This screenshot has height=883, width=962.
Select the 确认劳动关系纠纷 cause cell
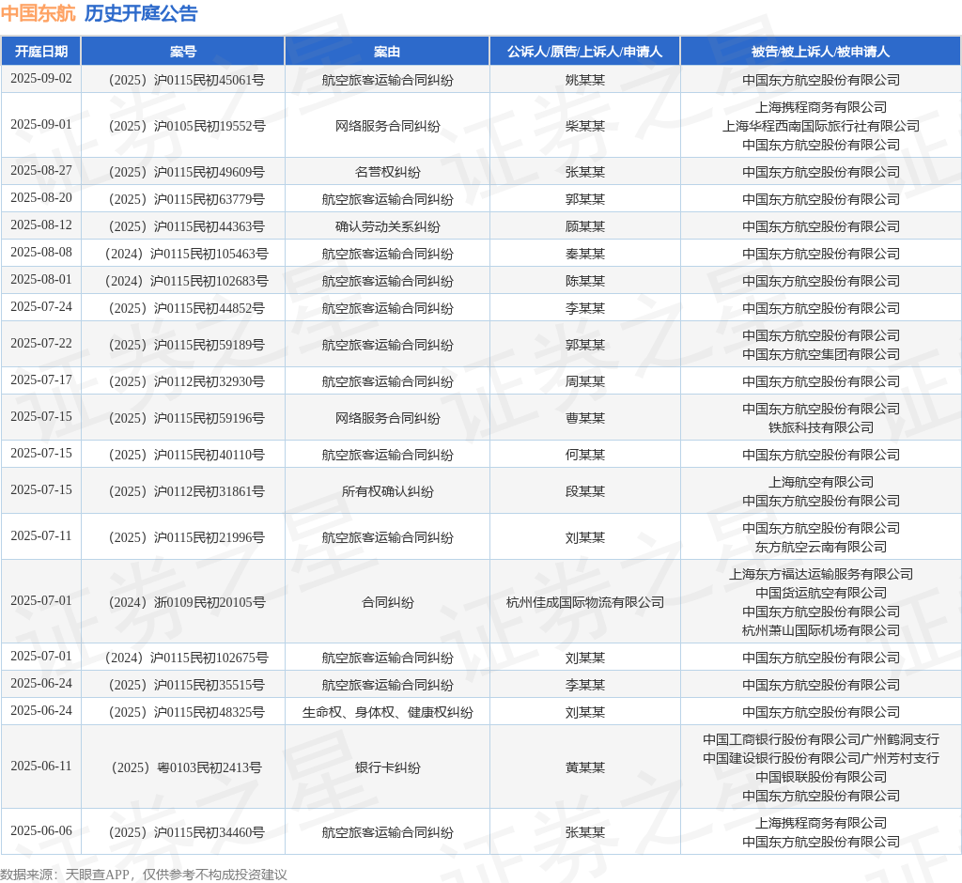[387, 226]
